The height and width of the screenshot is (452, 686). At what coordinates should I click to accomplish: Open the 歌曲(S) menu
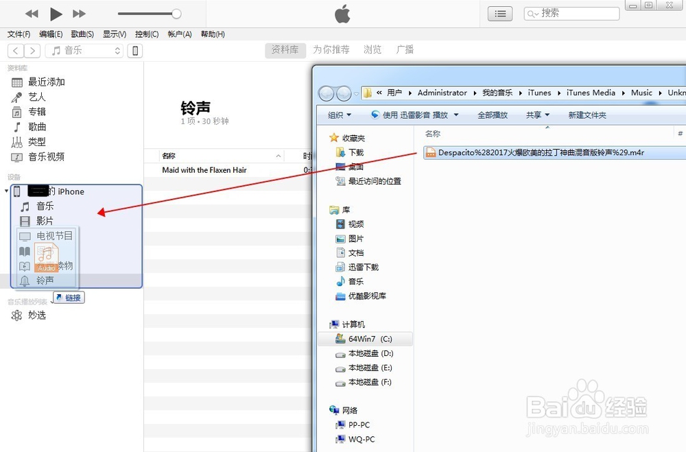point(82,34)
